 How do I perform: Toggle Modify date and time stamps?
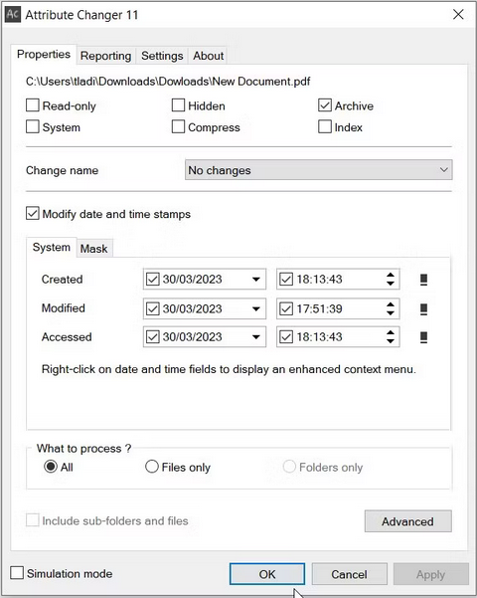pyautogui.click(x=33, y=214)
